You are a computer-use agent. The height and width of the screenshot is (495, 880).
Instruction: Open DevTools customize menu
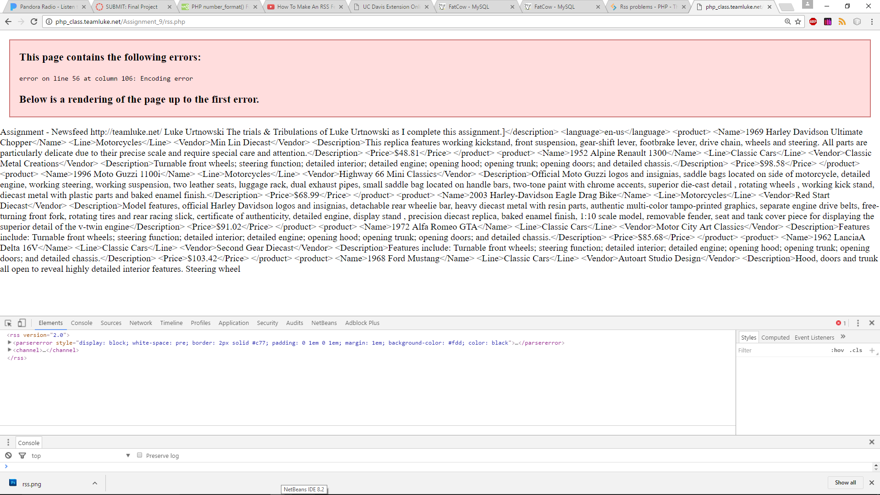pyautogui.click(x=858, y=323)
